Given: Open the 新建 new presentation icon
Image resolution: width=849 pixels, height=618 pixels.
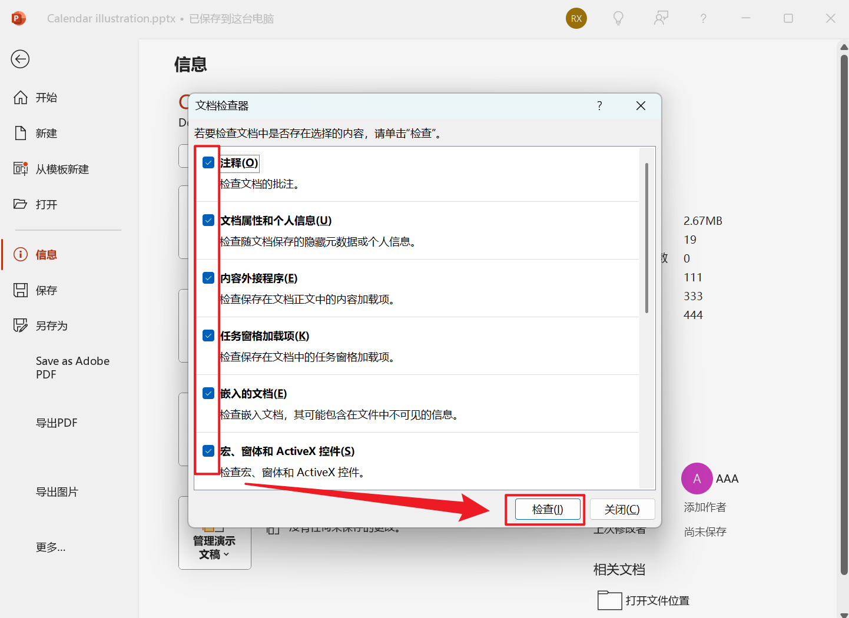Looking at the screenshot, I should tap(21, 133).
